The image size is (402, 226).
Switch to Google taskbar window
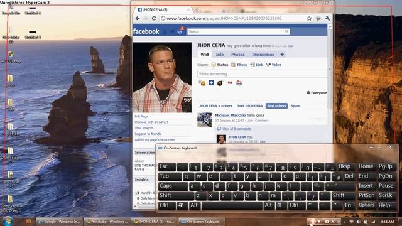(60, 222)
